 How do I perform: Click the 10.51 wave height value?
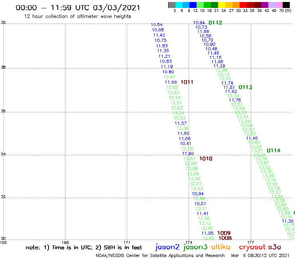200,204
